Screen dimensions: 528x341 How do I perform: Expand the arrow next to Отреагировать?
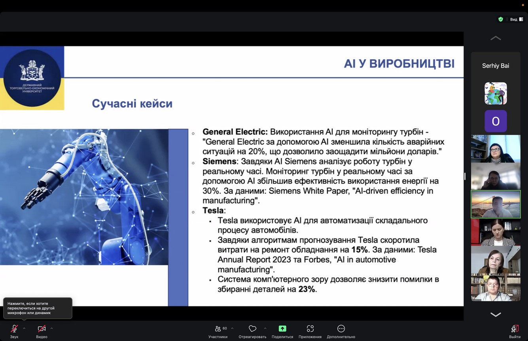click(265, 328)
